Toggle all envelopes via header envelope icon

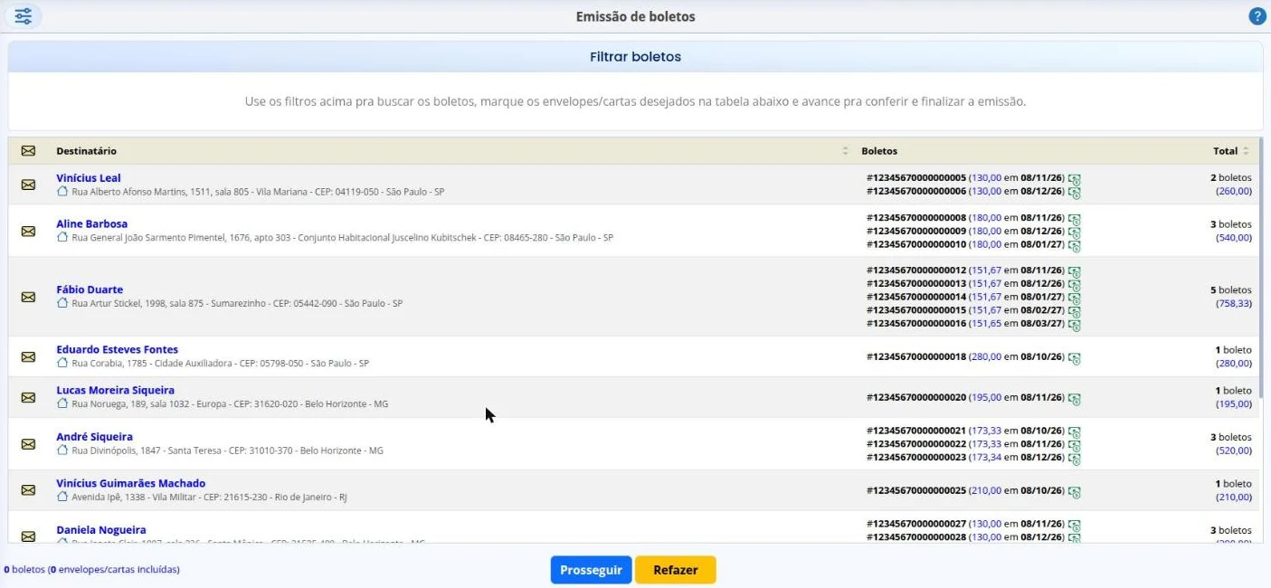(x=28, y=151)
